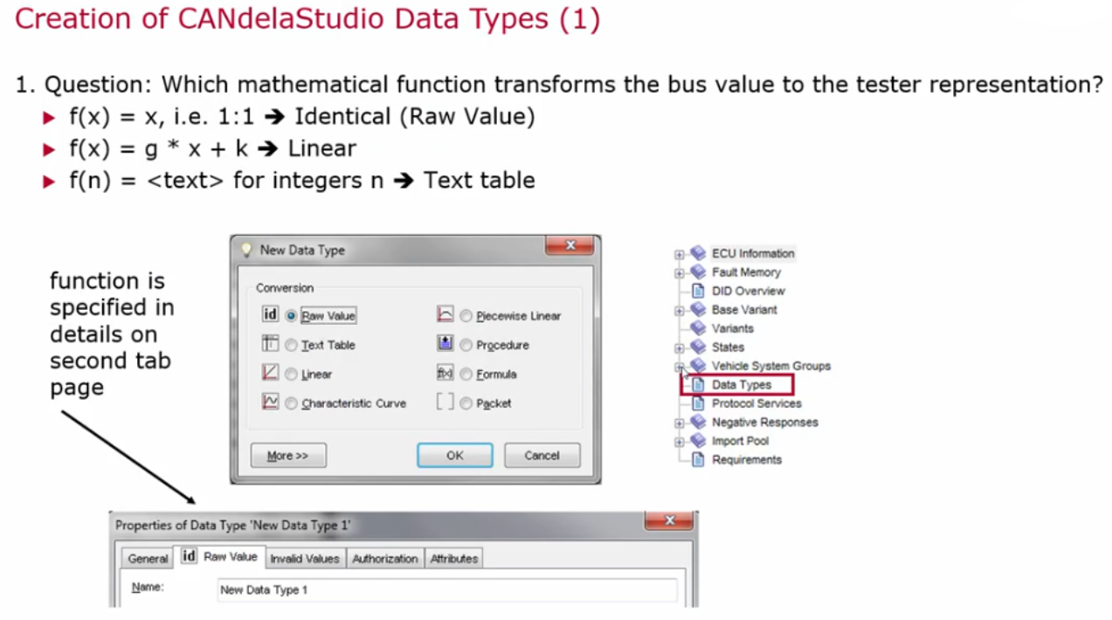Select the Formula radio button

click(x=466, y=374)
